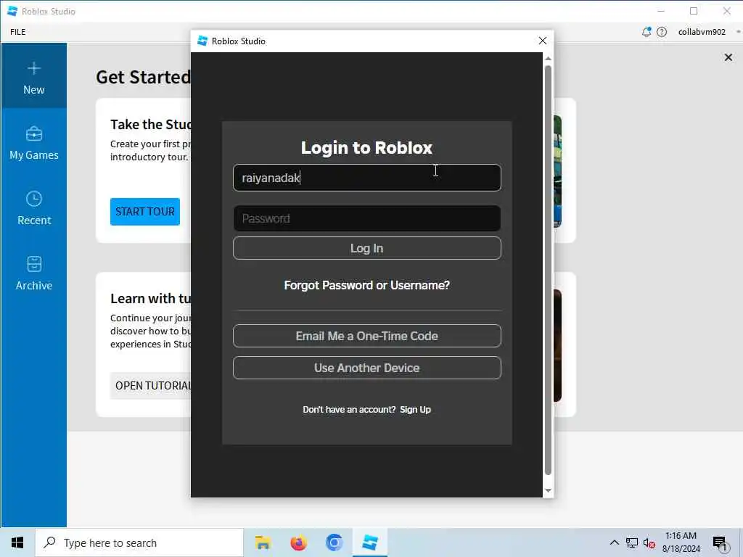Click Email Me a One-Time Code
Screen dimensions: 743x557
pos(366,336)
